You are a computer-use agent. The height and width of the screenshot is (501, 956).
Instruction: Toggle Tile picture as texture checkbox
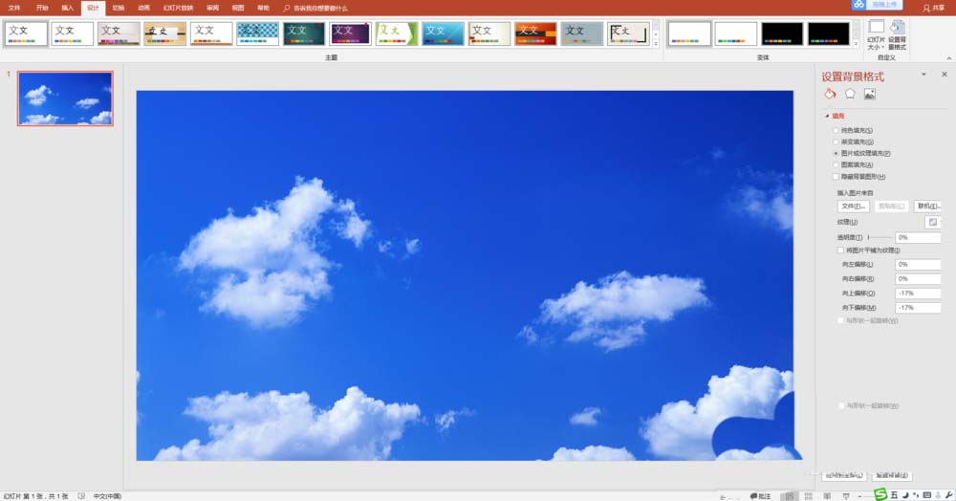point(840,250)
